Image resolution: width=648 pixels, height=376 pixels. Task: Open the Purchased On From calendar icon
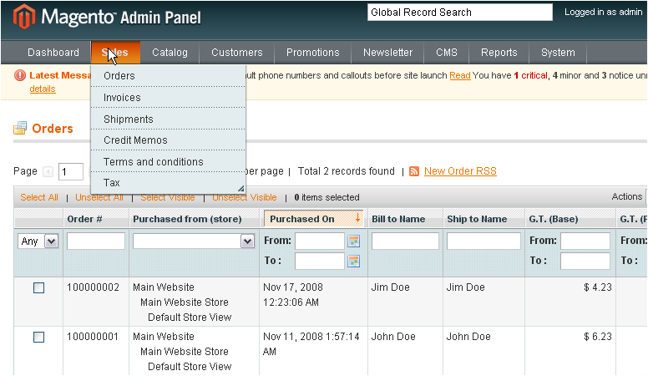click(x=353, y=241)
